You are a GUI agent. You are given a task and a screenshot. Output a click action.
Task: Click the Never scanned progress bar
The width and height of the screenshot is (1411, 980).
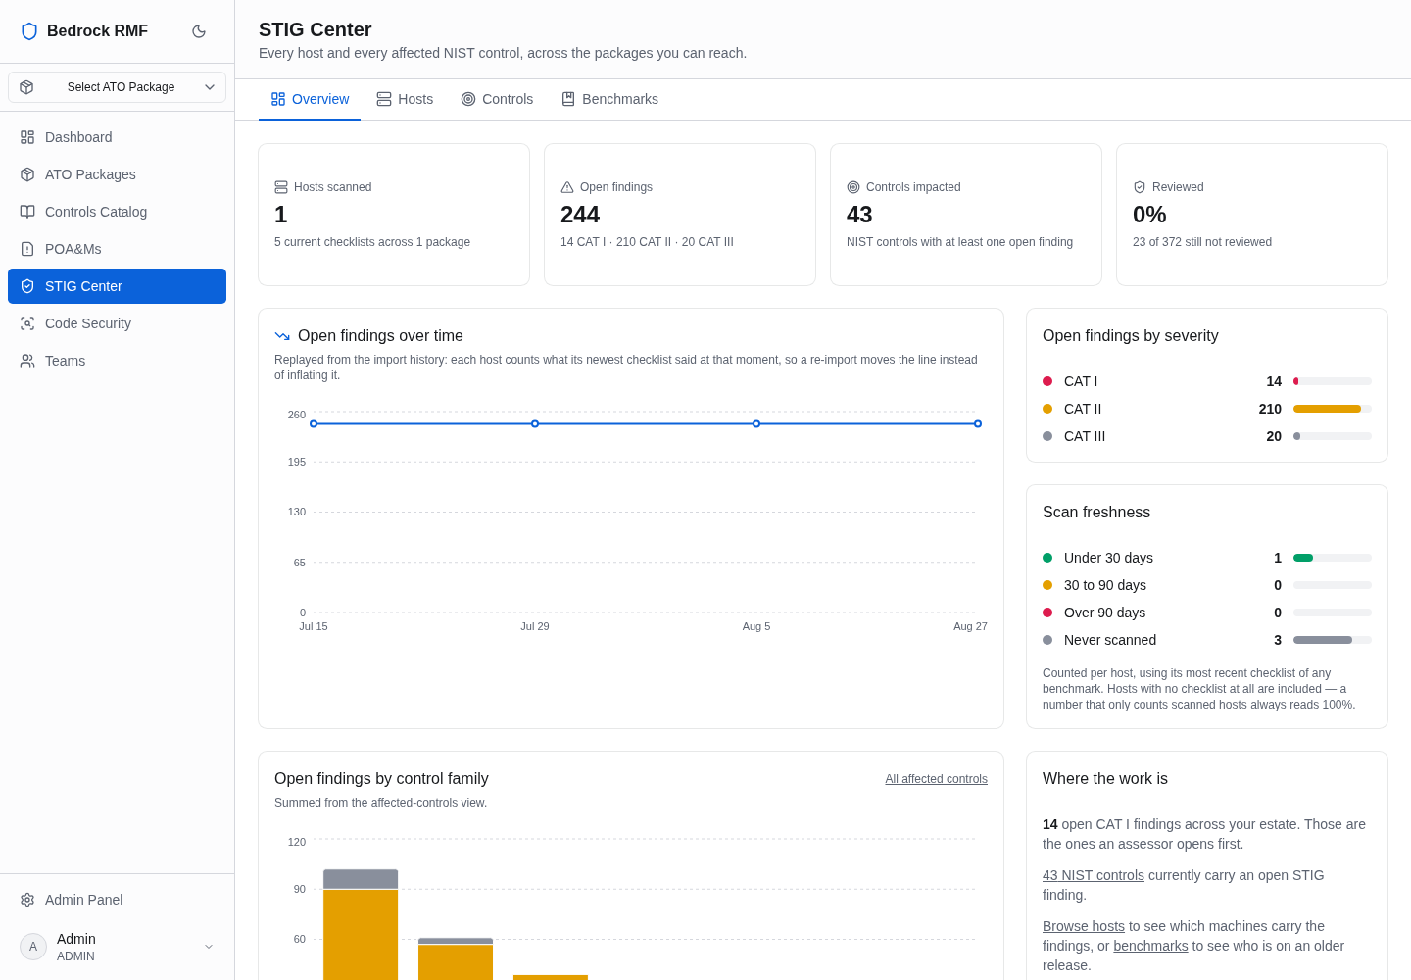[x=1333, y=640]
